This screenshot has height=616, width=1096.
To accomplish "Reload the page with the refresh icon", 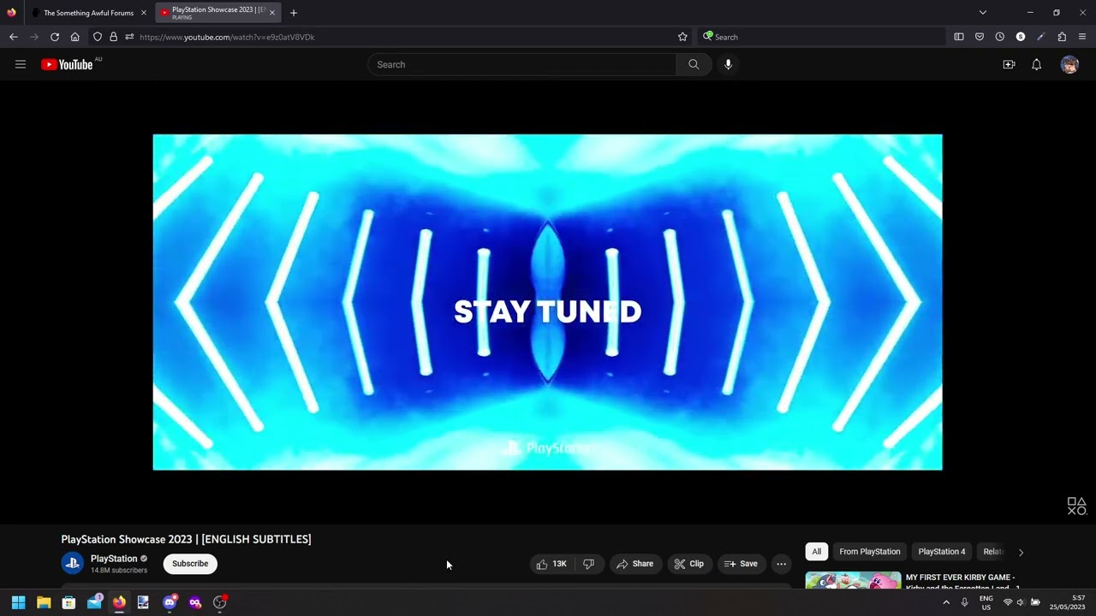I will [55, 37].
